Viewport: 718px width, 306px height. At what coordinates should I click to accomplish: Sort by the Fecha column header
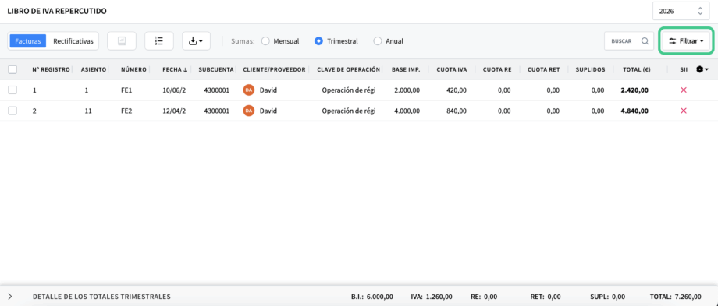pos(175,69)
